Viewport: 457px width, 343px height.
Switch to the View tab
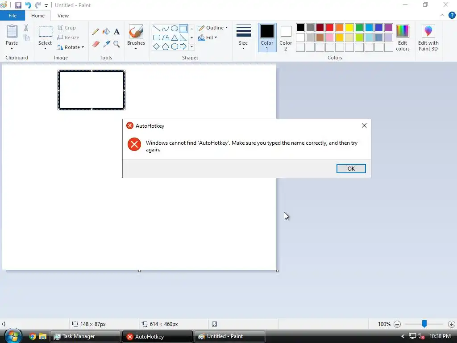(x=63, y=16)
